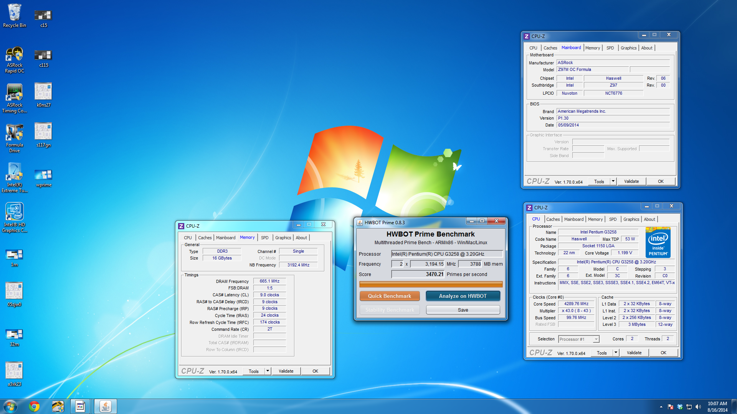
Task: Click the MB mem field showing 3788
Action: (470, 264)
